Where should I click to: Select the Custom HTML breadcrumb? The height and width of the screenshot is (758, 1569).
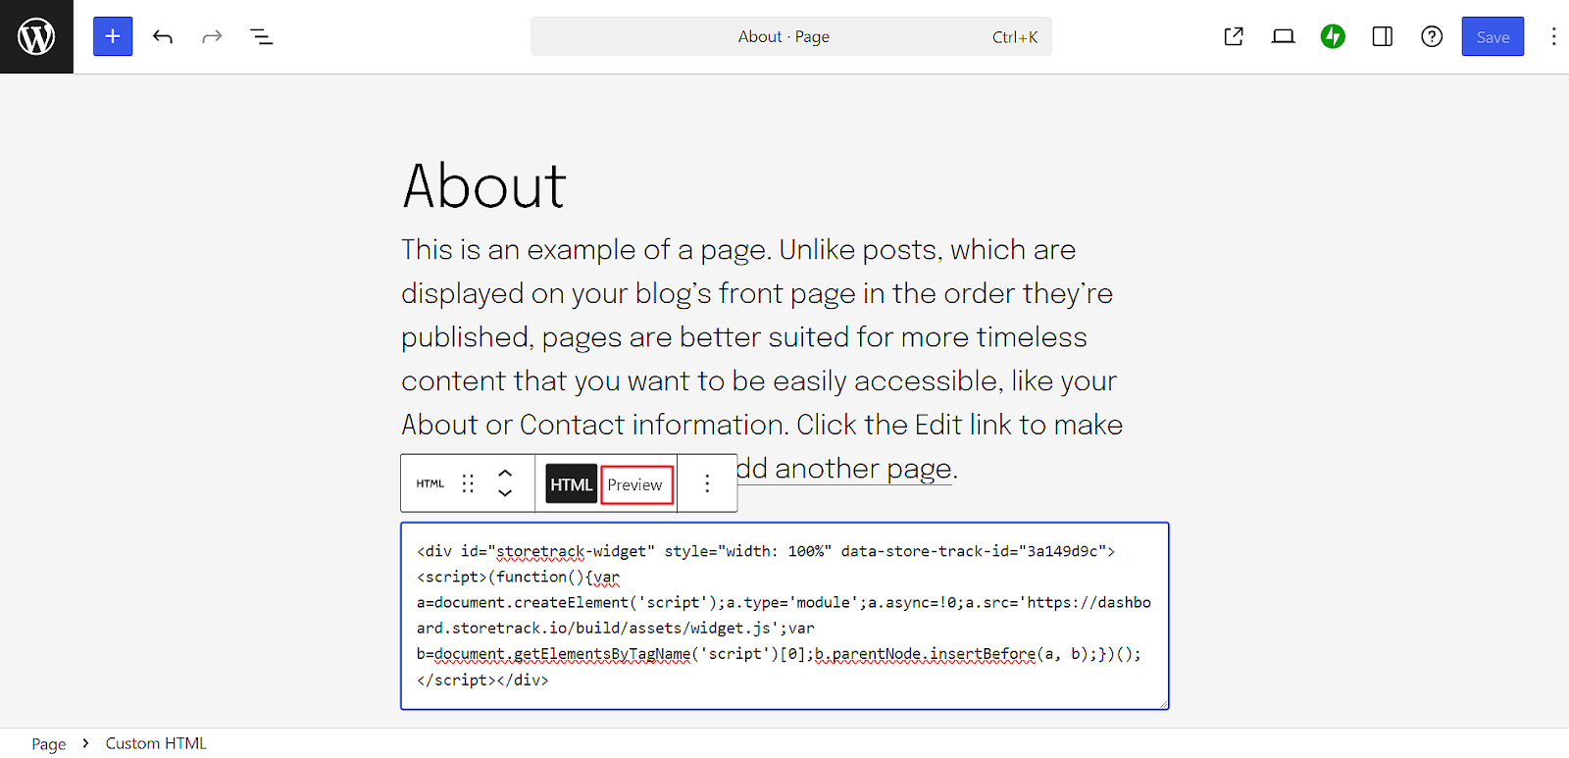point(156,743)
